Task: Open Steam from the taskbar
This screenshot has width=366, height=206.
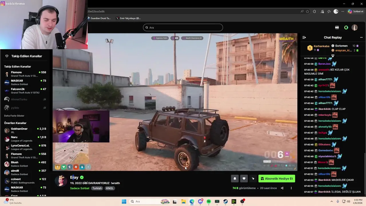Action: [226, 201]
